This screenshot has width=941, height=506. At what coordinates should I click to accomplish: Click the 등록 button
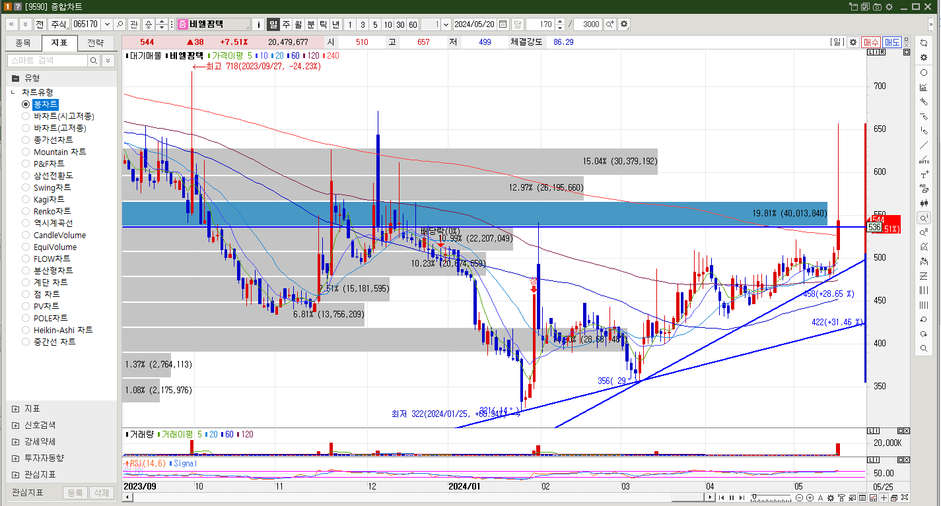(75, 493)
